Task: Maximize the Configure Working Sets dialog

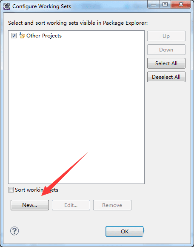Action: (x=165, y=4)
